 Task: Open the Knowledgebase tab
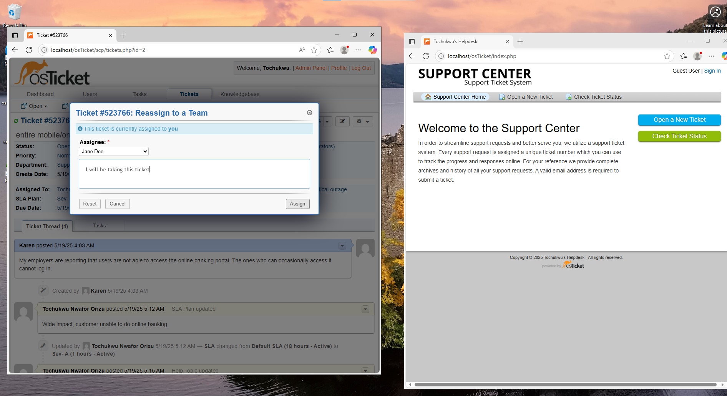[240, 94]
